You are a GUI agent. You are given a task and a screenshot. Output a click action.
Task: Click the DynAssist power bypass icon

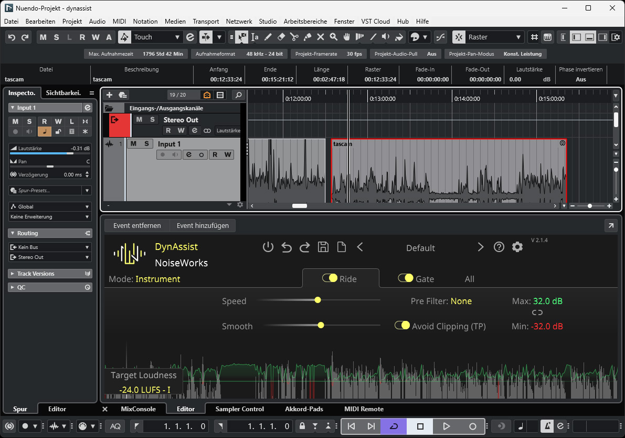268,247
